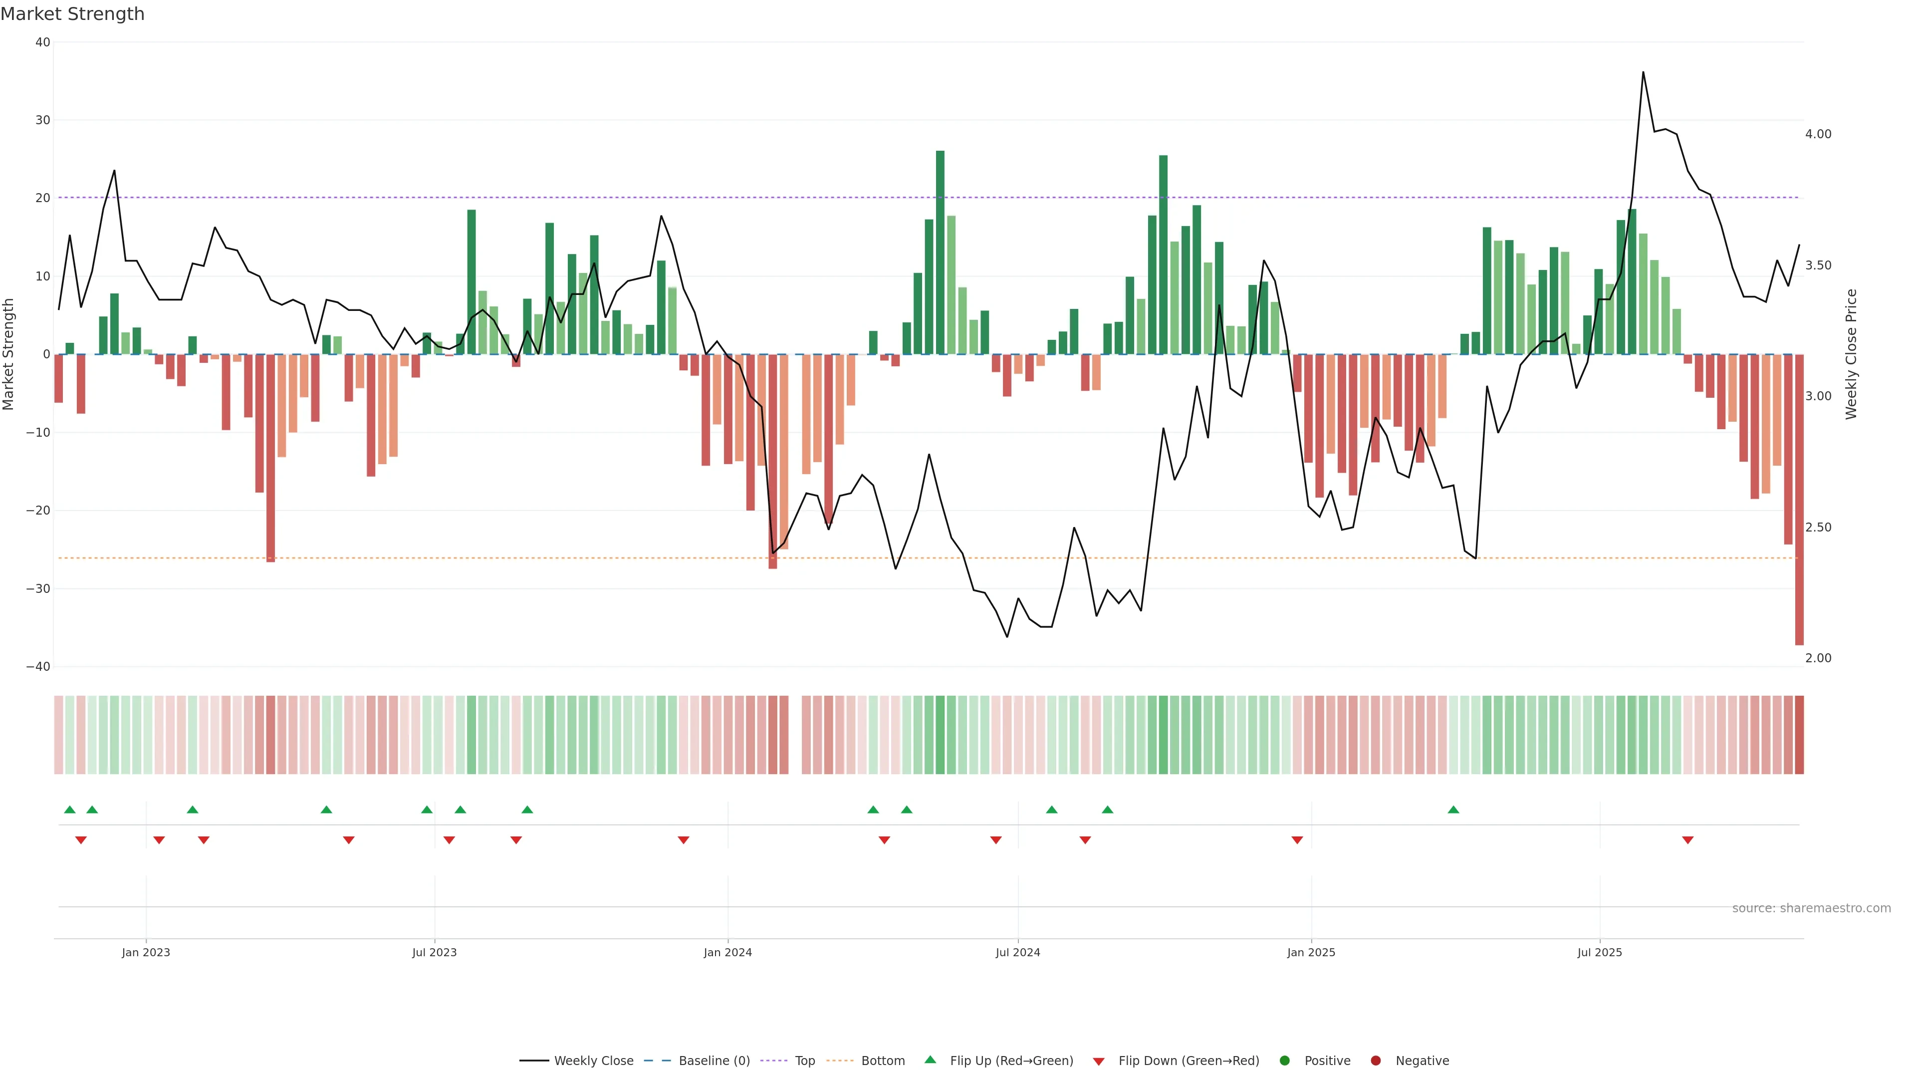Click the Jul 2025 x-axis label
1916x1078 pixels.
tap(1599, 952)
